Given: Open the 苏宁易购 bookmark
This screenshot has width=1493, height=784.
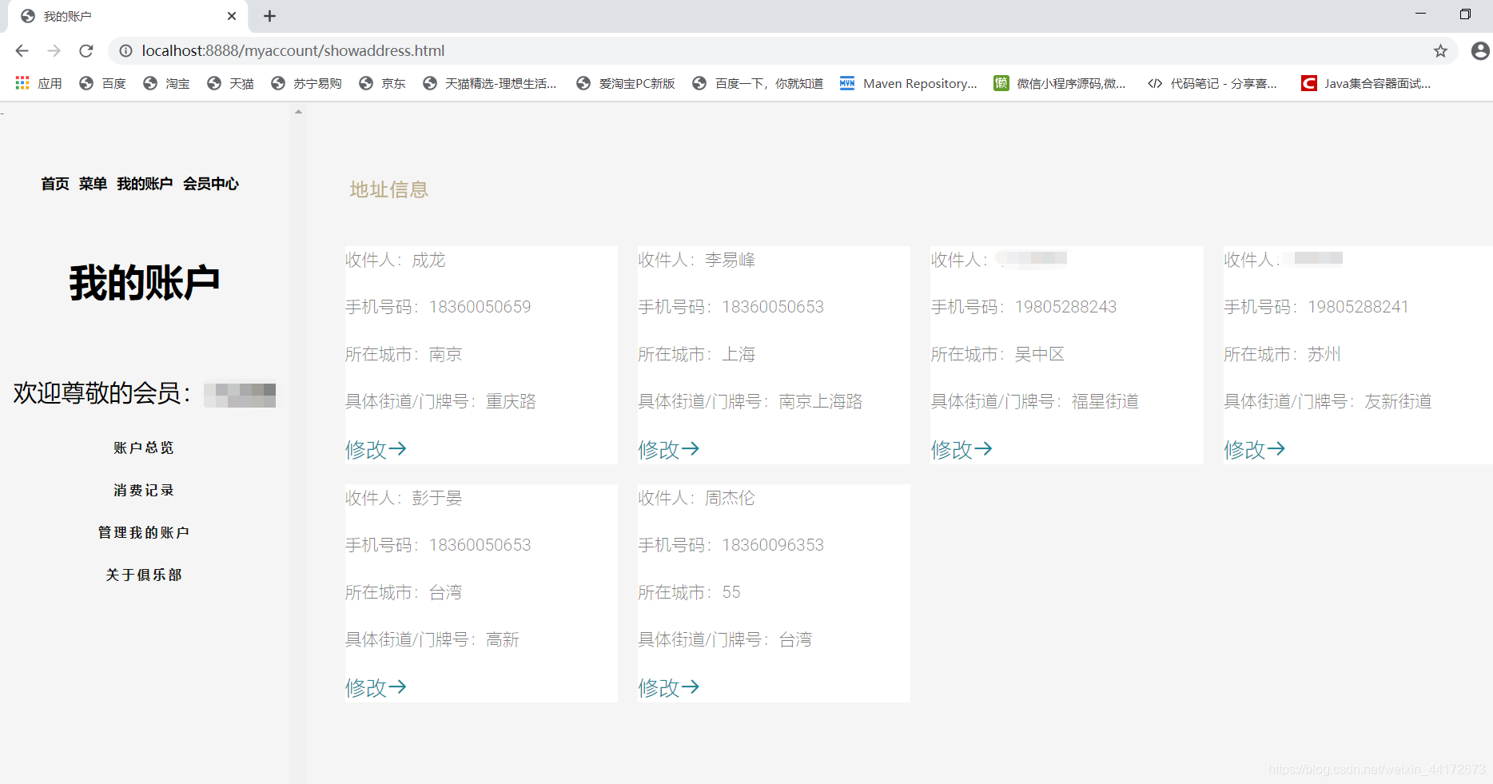Looking at the screenshot, I should 306,83.
